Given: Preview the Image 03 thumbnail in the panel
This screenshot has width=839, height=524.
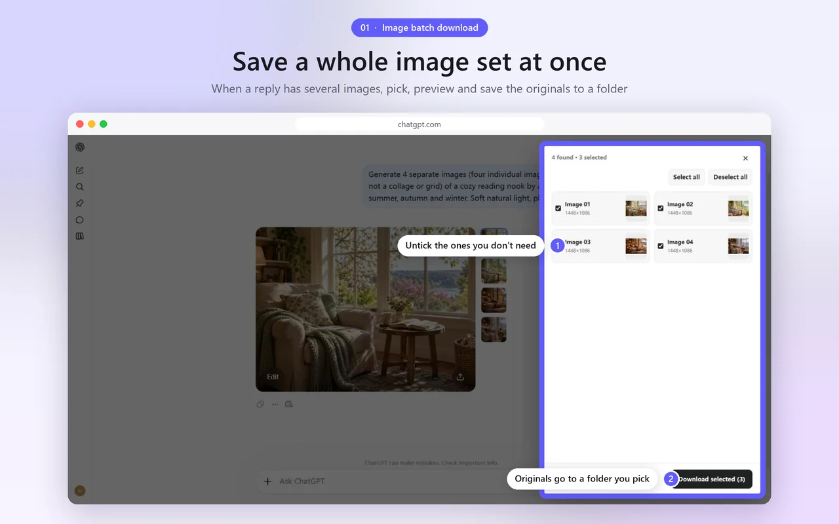Looking at the screenshot, I should [636, 246].
